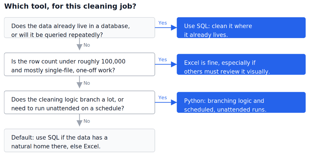
Task: Click the 'No' label above the Default box
Action: pos(87,121)
